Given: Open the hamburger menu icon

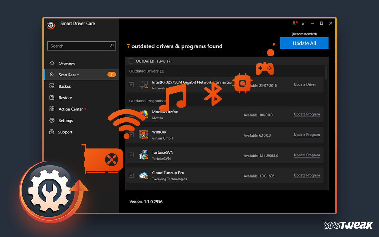Looking at the screenshot, I should pyautogui.click(x=303, y=23).
